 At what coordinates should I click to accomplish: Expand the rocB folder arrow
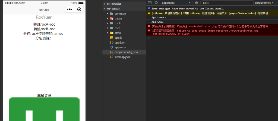[108, 28]
